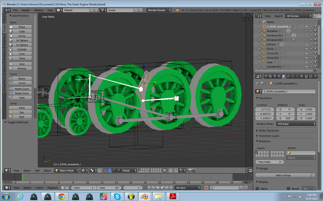Open the File menu

tap(15, 10)
